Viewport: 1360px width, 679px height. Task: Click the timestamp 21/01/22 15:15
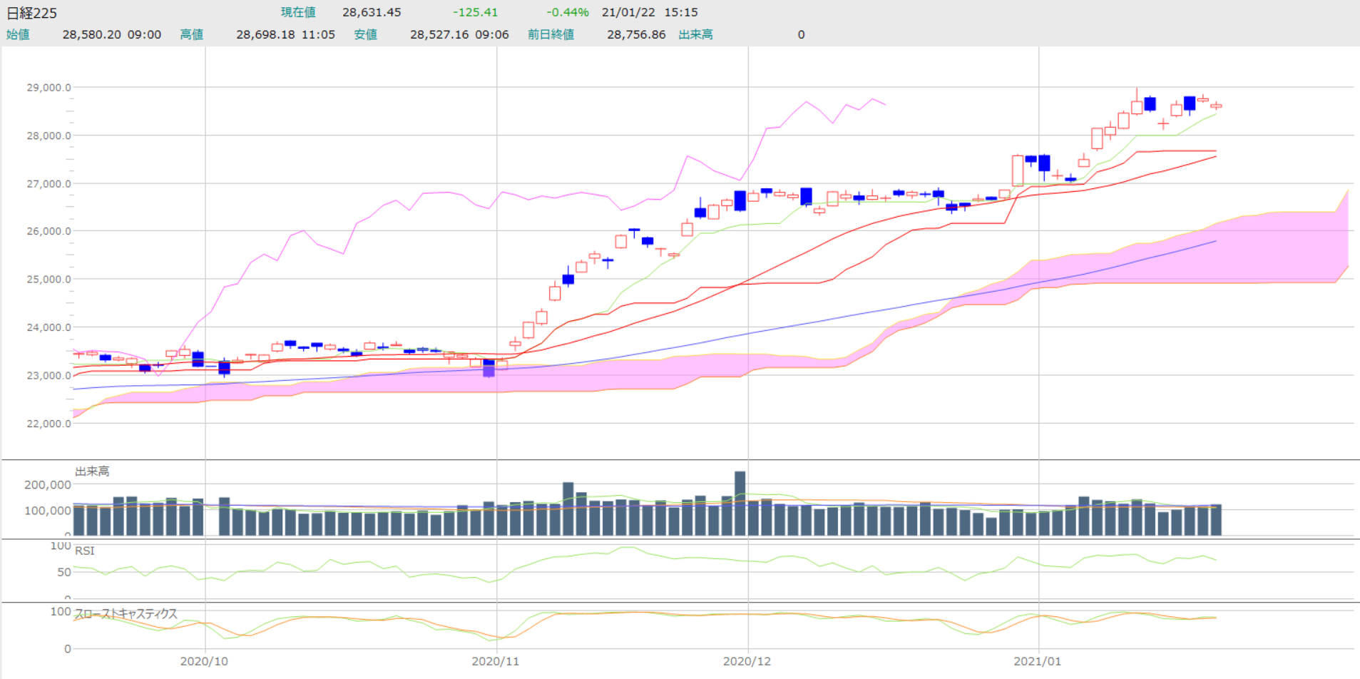(650, 12)
